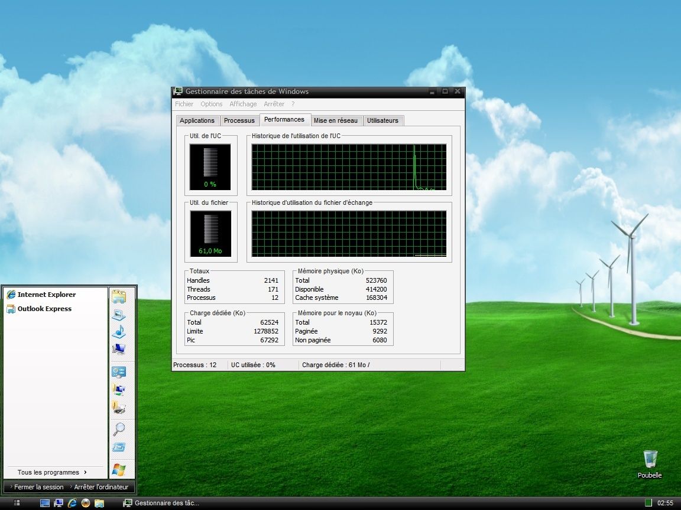Screen dimensions: 681x510
Task: Open the printers icon in start menu sidebar
Action: point(119,407)
